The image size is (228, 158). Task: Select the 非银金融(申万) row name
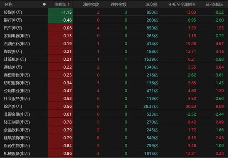(x=17, y=114)
